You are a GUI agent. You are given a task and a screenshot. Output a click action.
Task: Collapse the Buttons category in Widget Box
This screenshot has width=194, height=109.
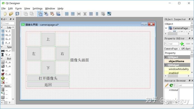pos(2,58)
